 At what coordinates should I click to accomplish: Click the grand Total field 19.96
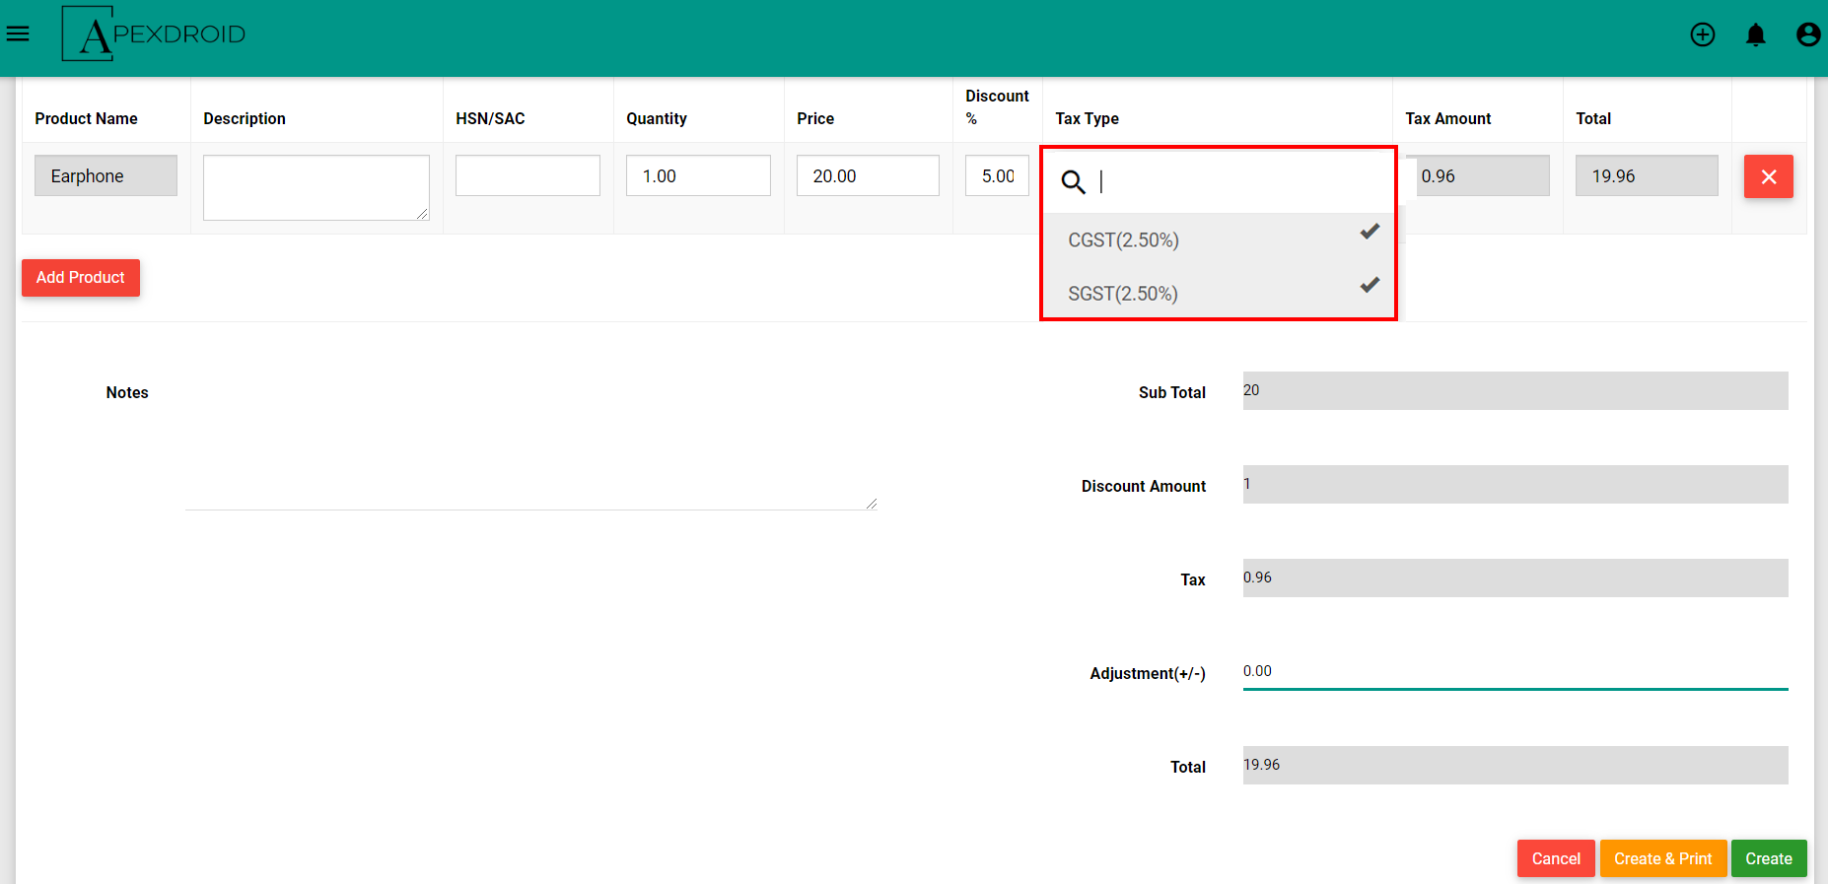tap(1515, 765)
